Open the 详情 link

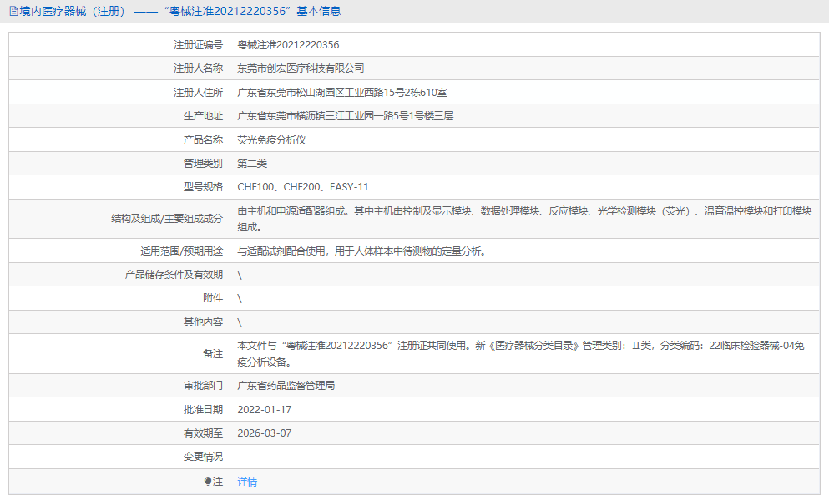[x=245, y=482]
